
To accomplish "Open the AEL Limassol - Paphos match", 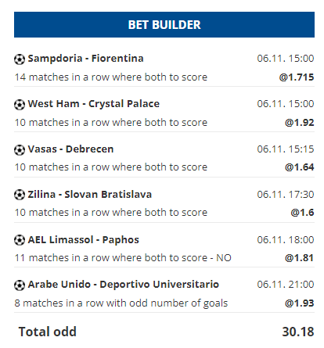I will tap(84, 240).
